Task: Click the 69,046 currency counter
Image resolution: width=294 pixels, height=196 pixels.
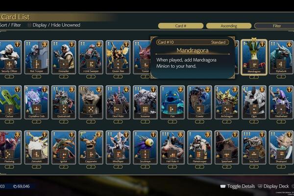Action: (22, 186)
